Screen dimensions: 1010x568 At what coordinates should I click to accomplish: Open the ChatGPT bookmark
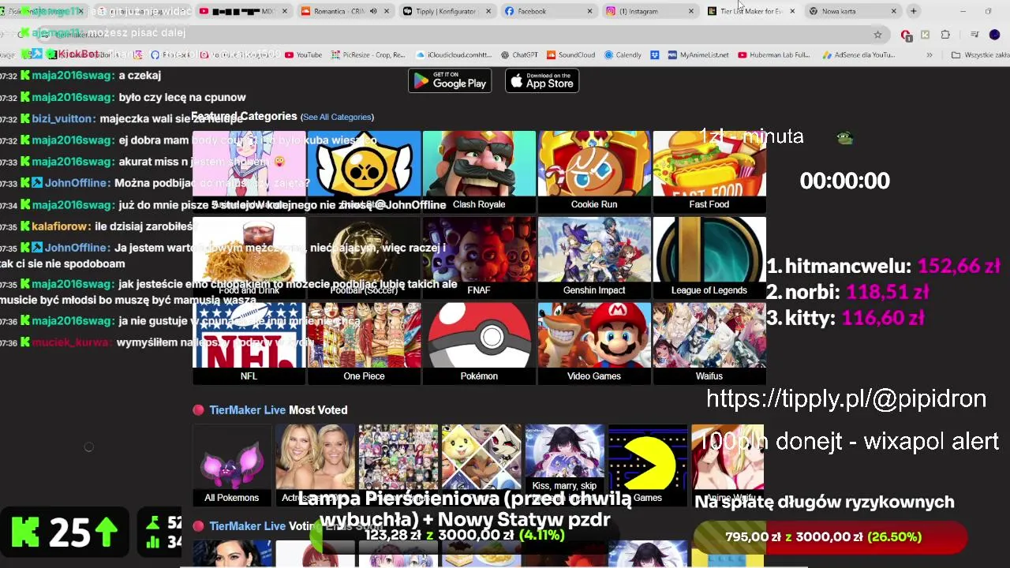[x=519, y=55]
